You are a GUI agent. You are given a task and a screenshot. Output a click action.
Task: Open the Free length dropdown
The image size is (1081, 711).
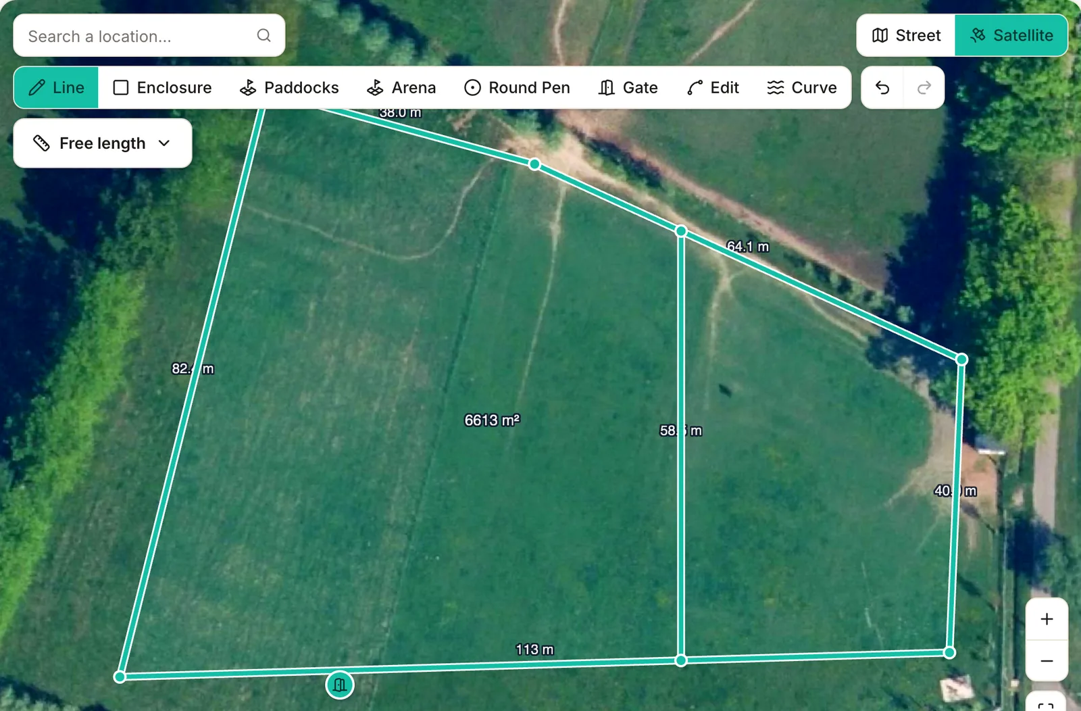click(x=103, y=143)
